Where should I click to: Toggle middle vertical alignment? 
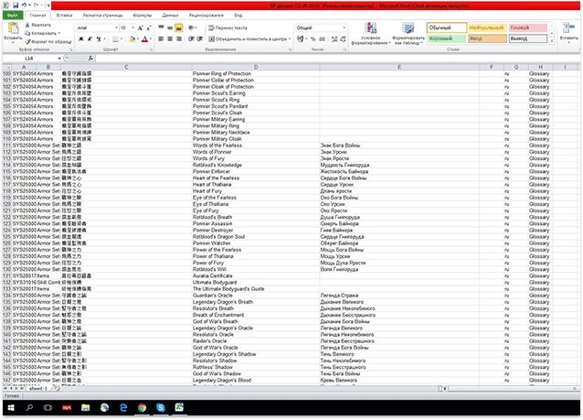tap(170, 28)
